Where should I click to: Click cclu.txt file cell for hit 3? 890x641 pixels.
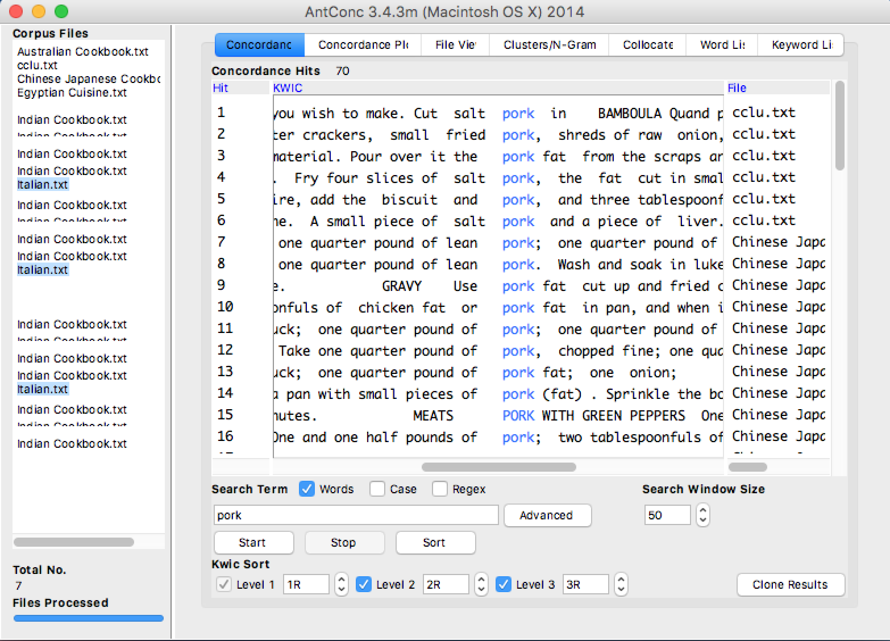763,156
